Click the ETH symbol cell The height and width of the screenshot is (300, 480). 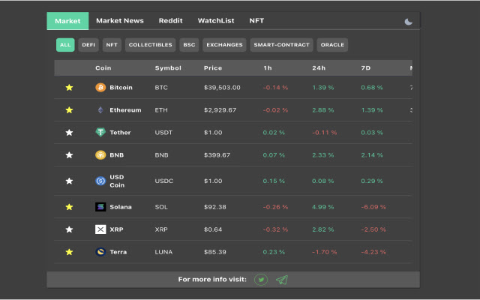[x=161, y=110]
